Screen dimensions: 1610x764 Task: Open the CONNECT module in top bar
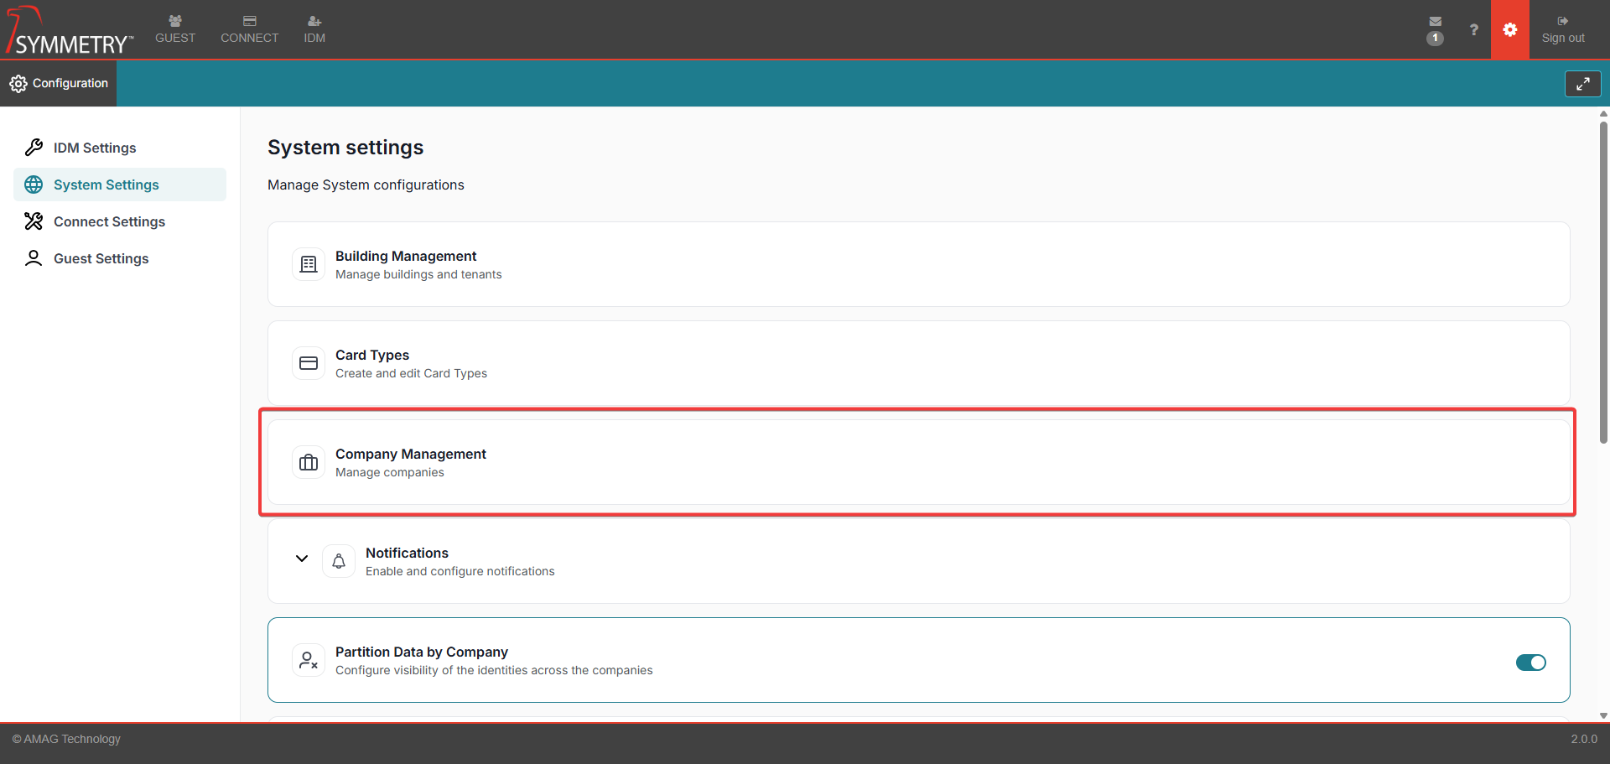point(249,29)
